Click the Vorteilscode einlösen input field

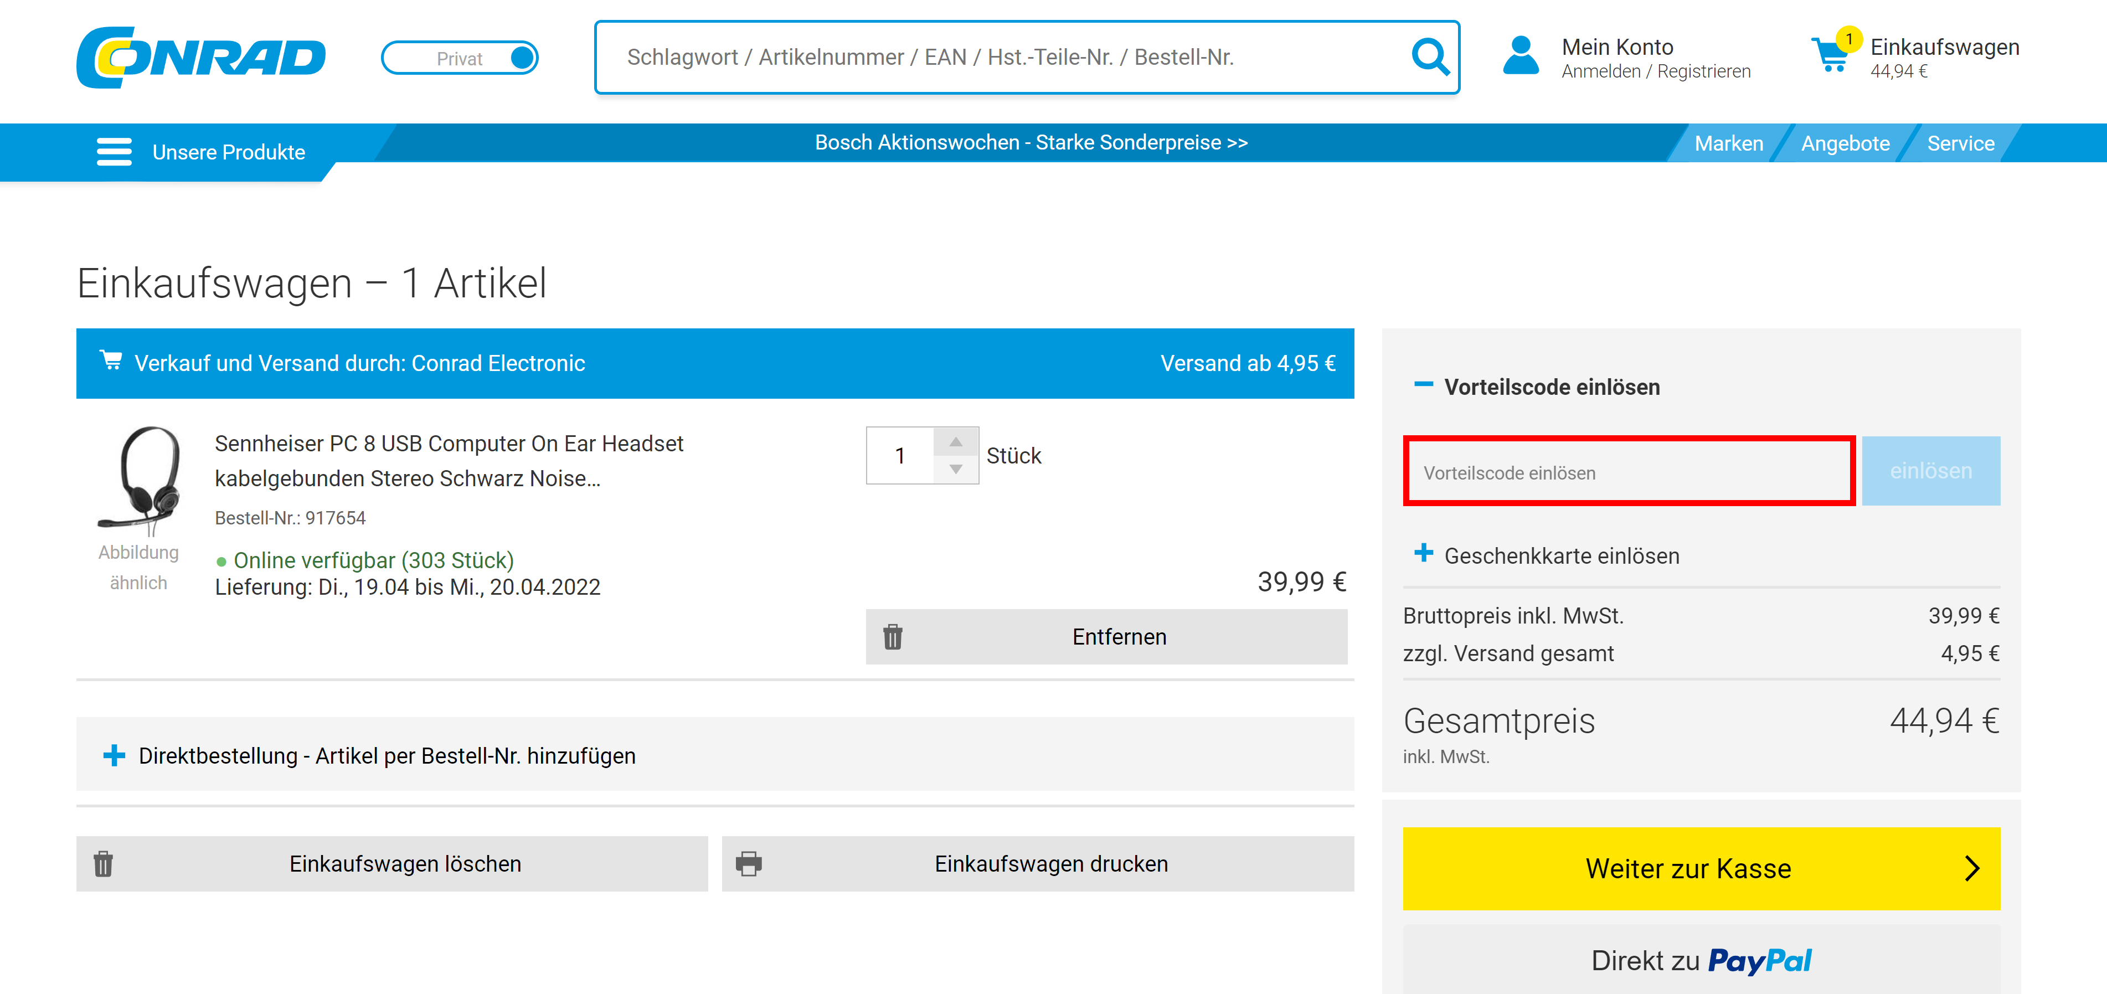(x=1627, y=471)
